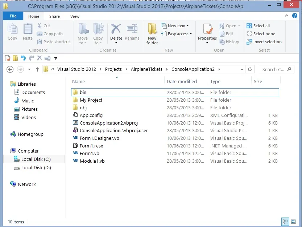Switch to the Home tab
This screenshot has width=302, height=227.
point(34,16)
